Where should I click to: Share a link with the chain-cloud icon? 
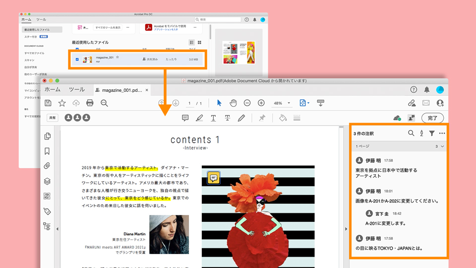[x=412, y=103]
